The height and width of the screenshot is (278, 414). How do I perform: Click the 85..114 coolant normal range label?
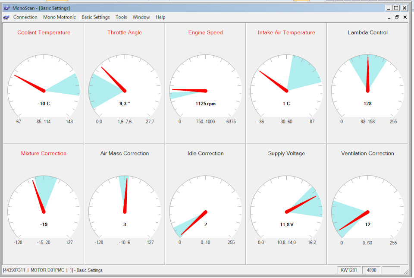click(44, 122)
